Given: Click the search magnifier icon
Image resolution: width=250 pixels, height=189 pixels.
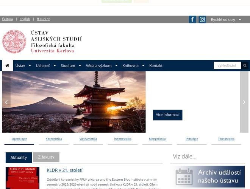Looking at the screenshot, I should pyautogui.click(x=245, y=66).
